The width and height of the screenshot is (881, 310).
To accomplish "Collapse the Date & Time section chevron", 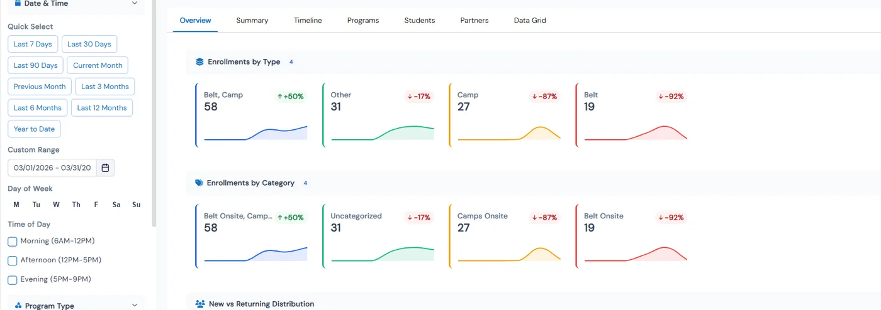I will click(135, 3).
